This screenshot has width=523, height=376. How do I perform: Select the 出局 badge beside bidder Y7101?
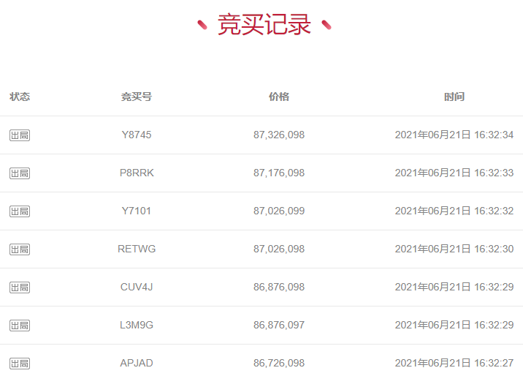tap(20, 211)
